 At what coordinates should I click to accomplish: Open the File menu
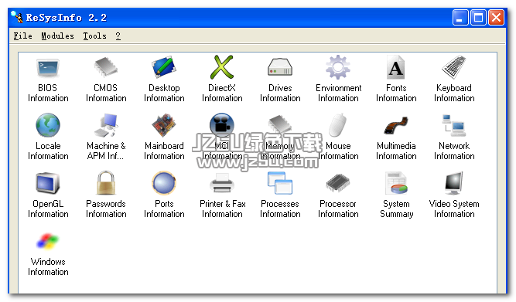pyautogui.click(x=22, y=36)
